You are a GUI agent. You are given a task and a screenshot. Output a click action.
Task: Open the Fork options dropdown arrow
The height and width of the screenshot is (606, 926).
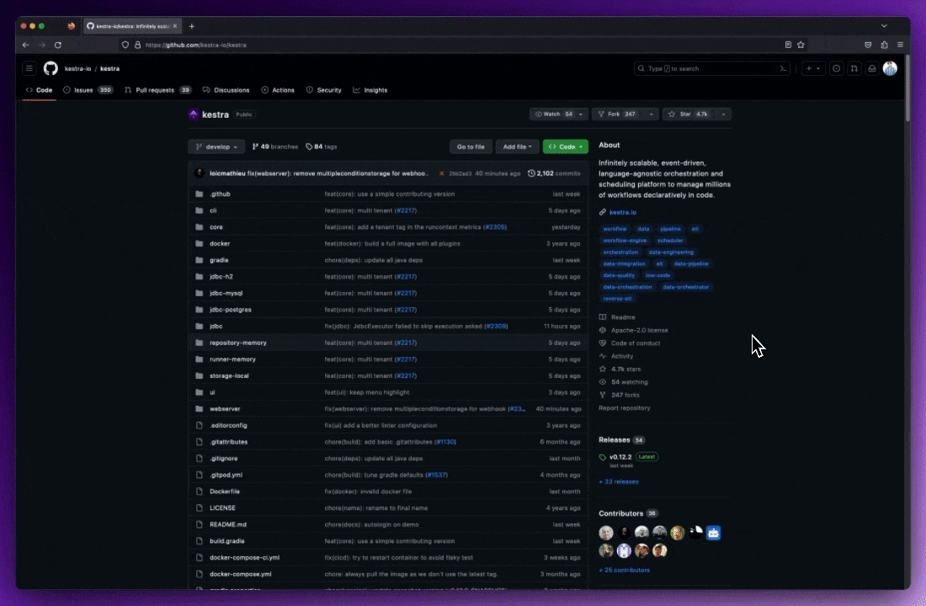652,114
